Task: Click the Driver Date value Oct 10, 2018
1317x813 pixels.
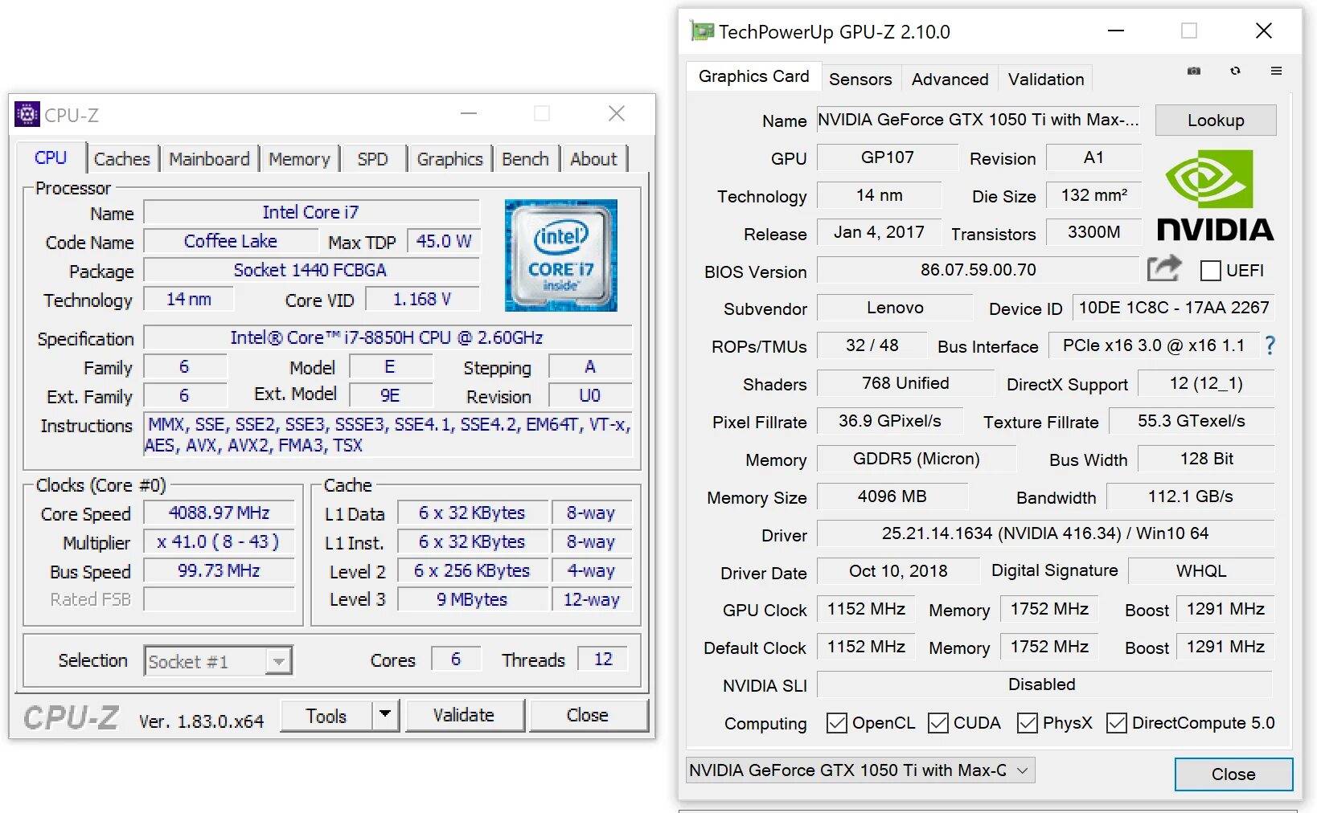Action: (898, 571)
